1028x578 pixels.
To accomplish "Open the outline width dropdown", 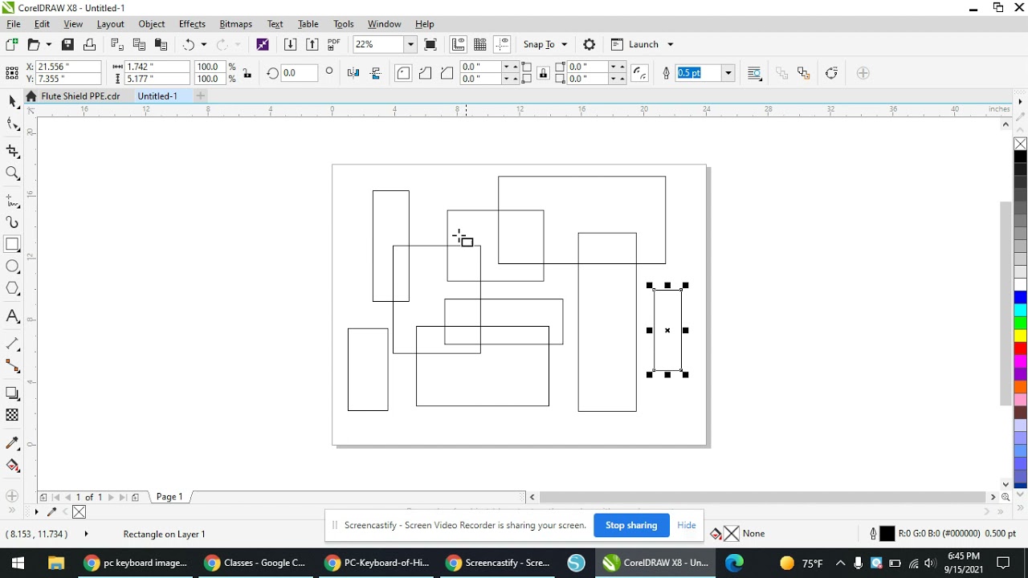I will point(728,73).
